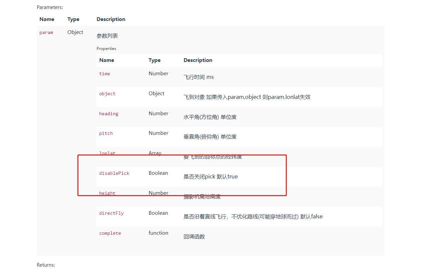Click the 'param' parameter name

point(46,32)
